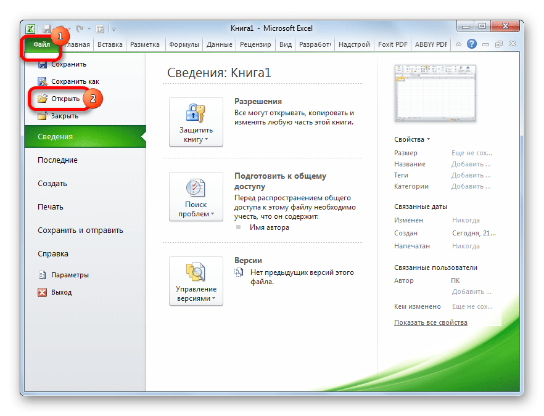
Task: Switch to the Надстрой ribbon tab
Action: click(354, 45)
